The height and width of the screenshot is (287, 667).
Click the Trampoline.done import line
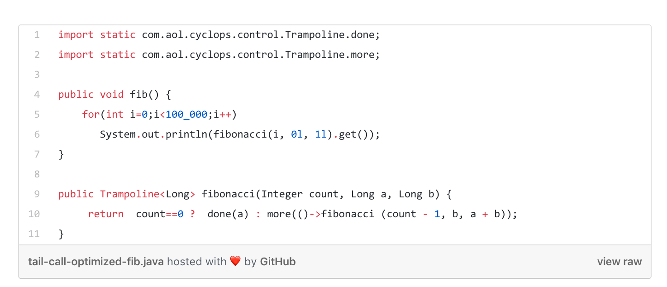point(219,35)
